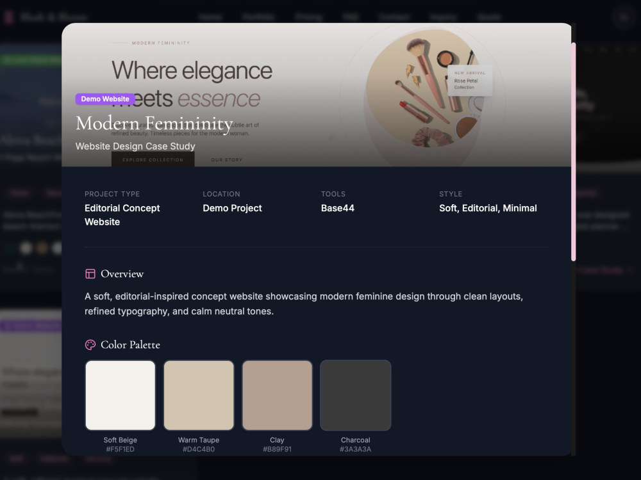Click the Overview heading

[x=122, y=274]
